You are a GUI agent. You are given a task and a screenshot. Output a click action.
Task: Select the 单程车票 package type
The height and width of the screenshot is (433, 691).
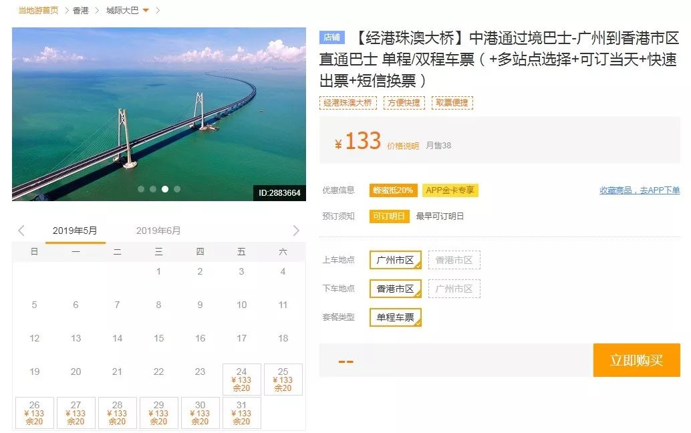click(x=395, y=319)
